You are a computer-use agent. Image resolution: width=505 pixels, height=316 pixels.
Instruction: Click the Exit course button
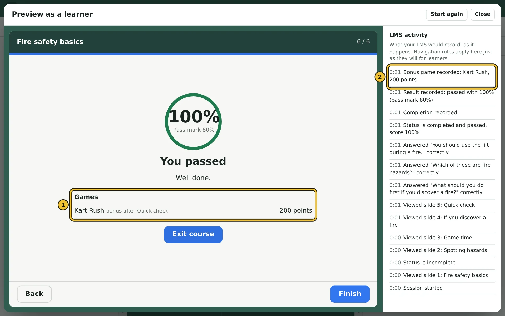pos(193,234)
